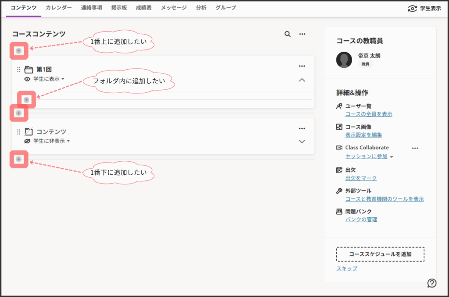Open the 第1回 folder options menu
The width and height of the screenshot is (449, 297).
pos(302,66)
